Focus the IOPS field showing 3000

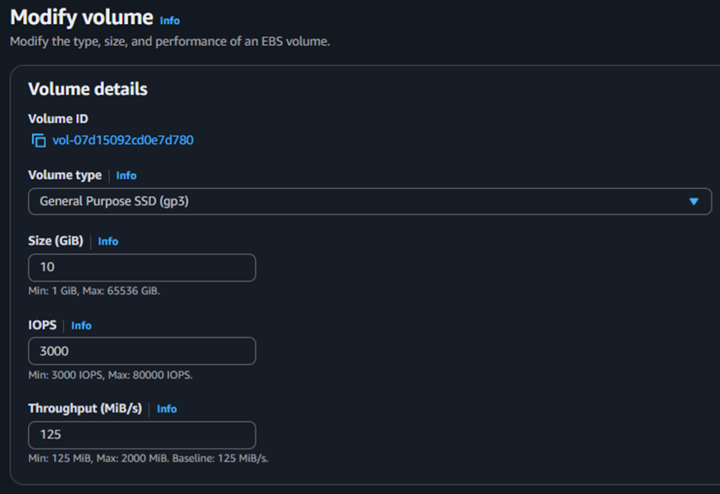[x=142, y=351]
